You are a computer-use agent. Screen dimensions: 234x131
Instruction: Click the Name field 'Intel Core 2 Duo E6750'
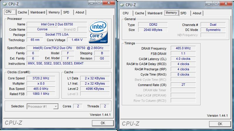57,24
